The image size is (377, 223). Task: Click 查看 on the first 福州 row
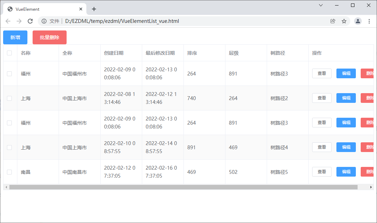click(322, 73)
